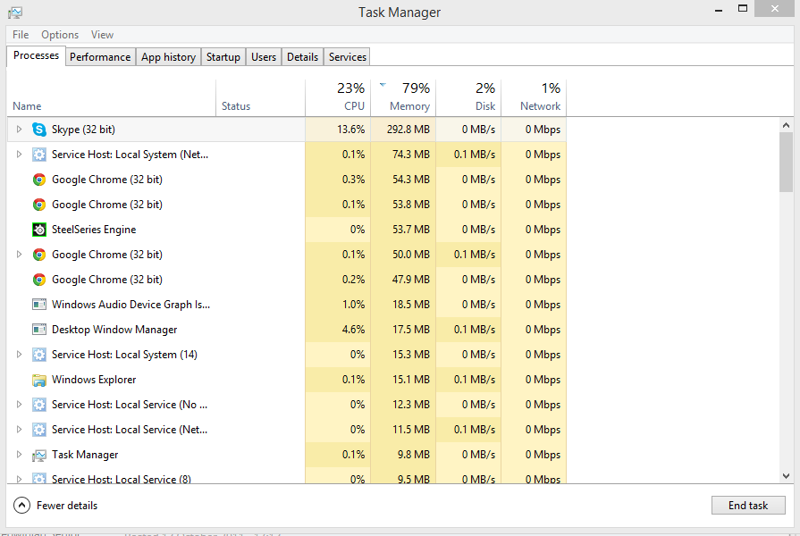Click the Skype process icon

pyautogui.click(x=39, y=129)
